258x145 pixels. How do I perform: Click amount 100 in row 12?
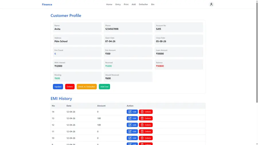click(99, 125)
